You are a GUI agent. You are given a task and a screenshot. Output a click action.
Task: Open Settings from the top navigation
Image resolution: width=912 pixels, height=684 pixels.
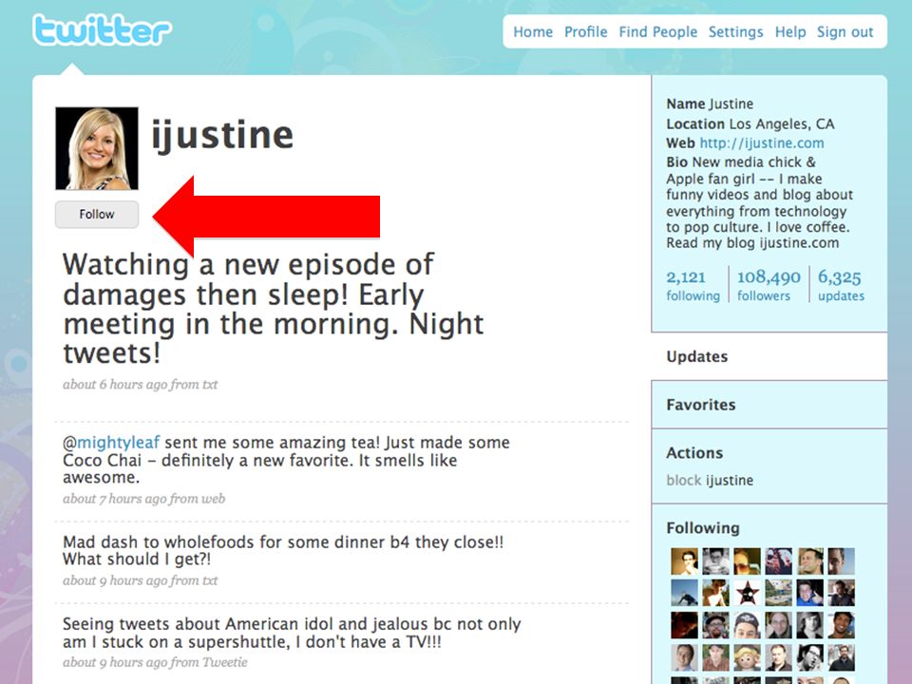(x=735, y=32)
